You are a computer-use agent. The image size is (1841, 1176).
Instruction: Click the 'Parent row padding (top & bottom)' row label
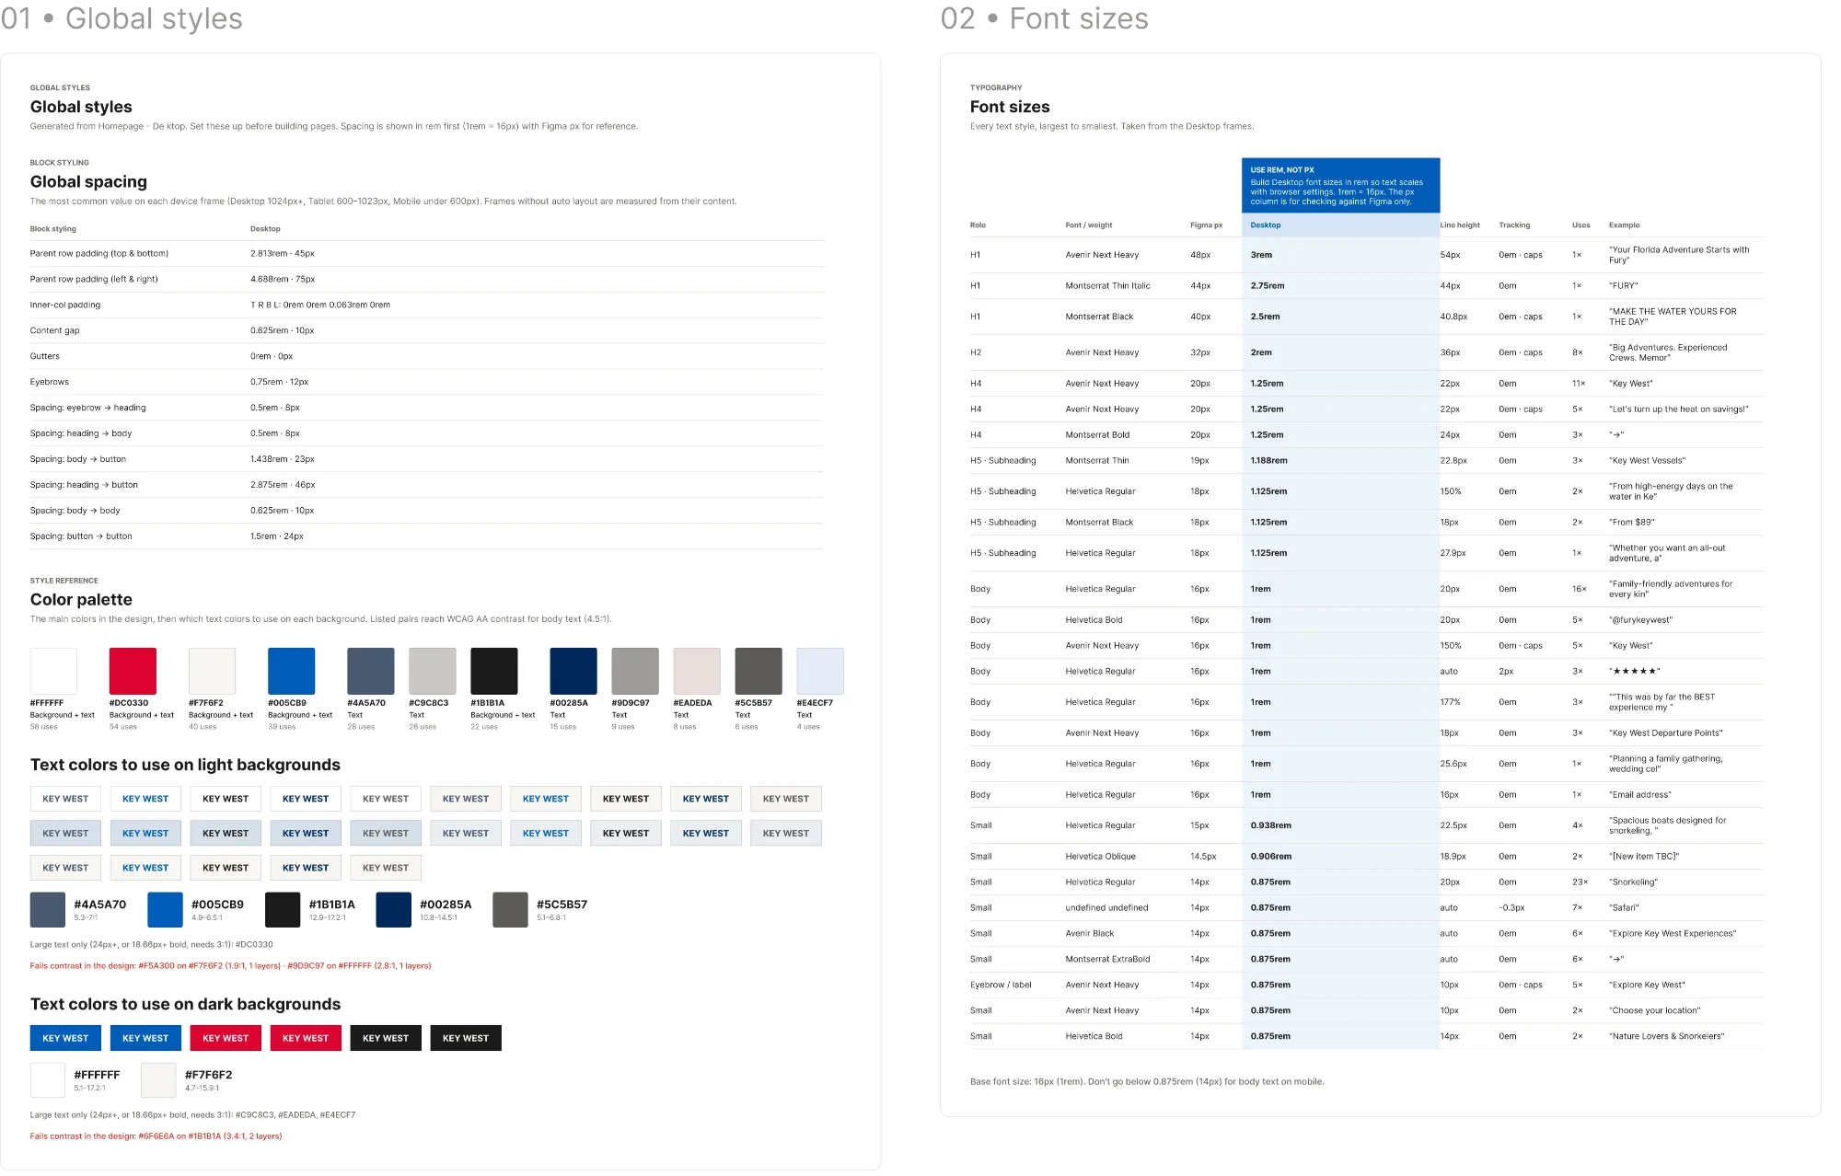click(99, 253)
